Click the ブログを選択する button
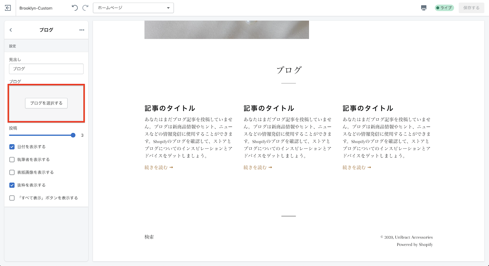 [x=46, y=103]
